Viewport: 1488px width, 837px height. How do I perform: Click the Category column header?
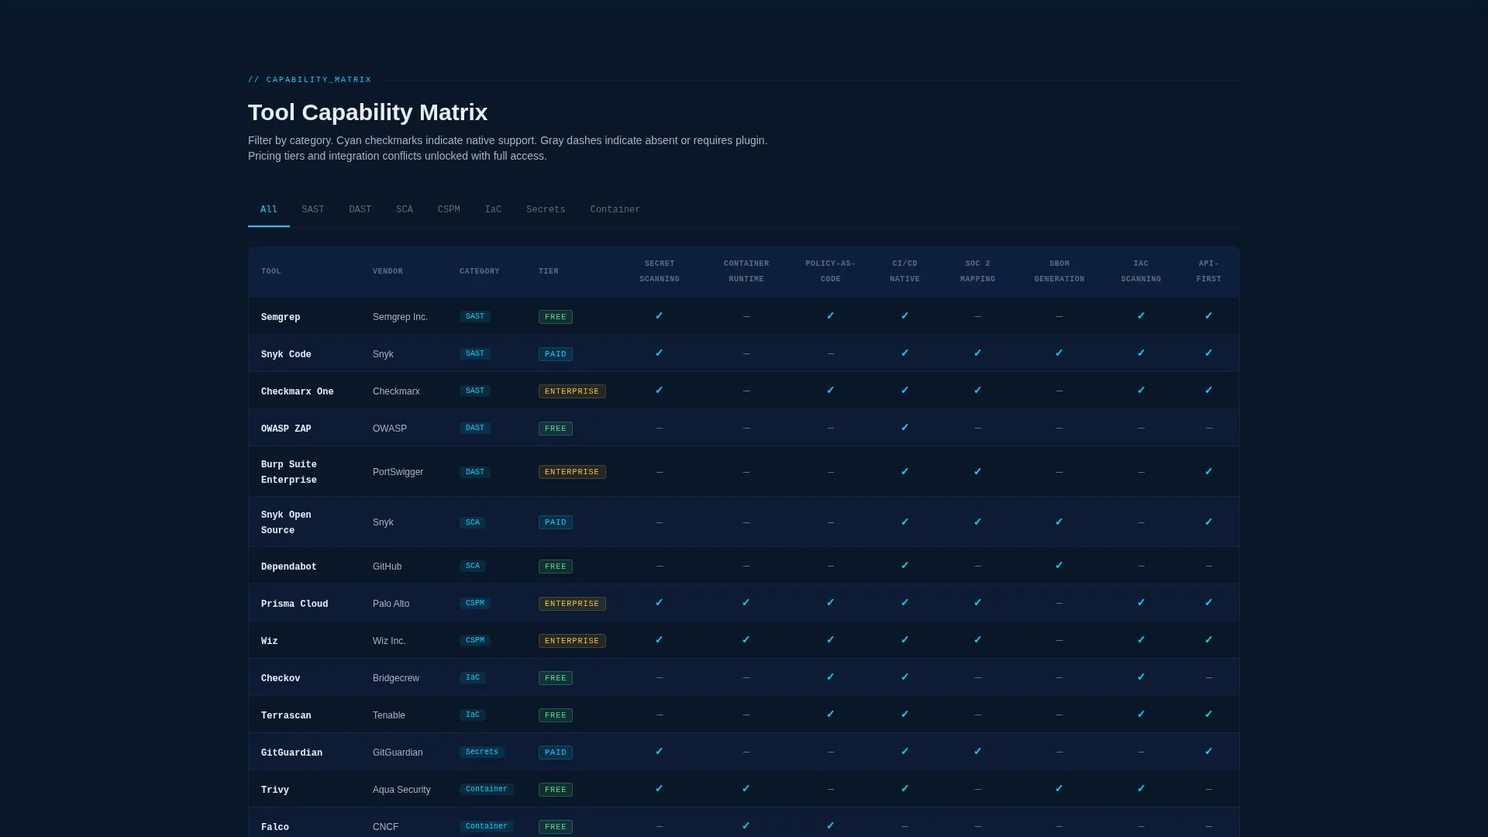[x=480, y=271]
